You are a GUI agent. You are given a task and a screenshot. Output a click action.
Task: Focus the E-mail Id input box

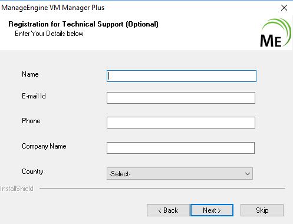181,98
